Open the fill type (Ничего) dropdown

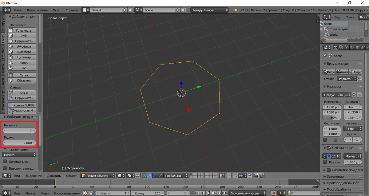pos(19,155)
